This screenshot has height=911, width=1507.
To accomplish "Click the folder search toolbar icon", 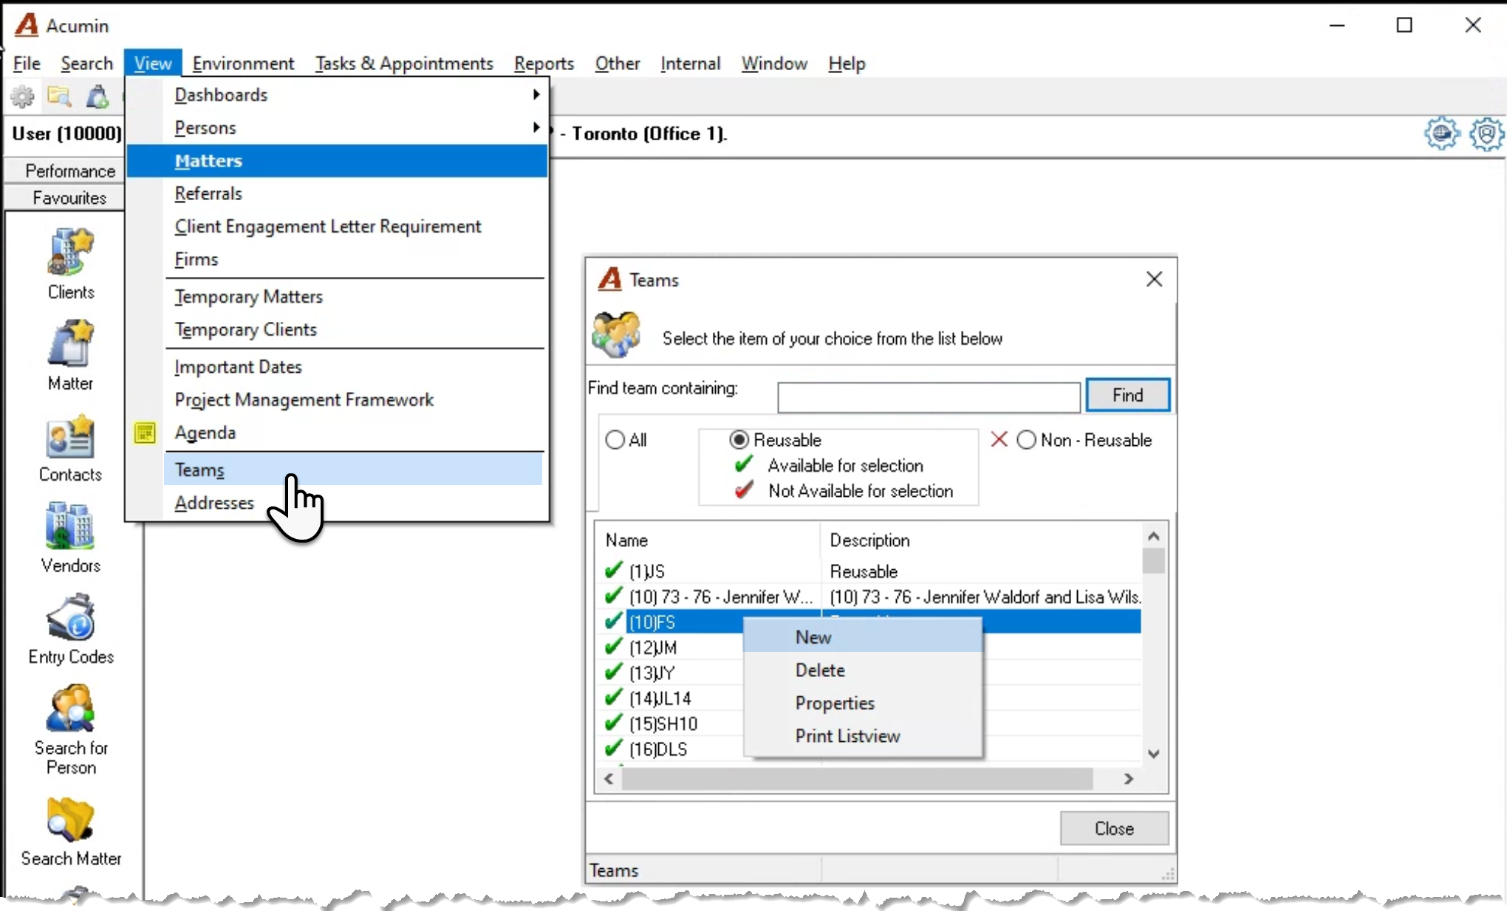I will coord(60,97).
